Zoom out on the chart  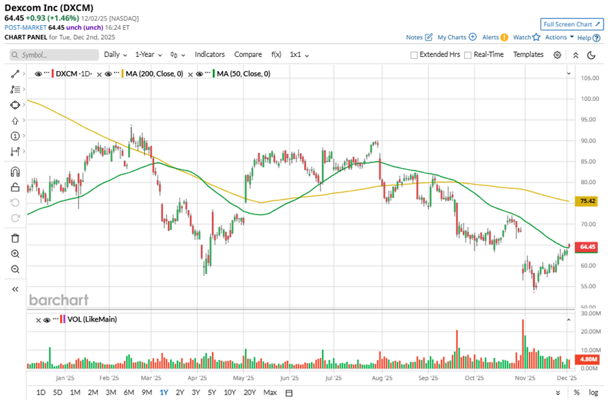[15, 269]
